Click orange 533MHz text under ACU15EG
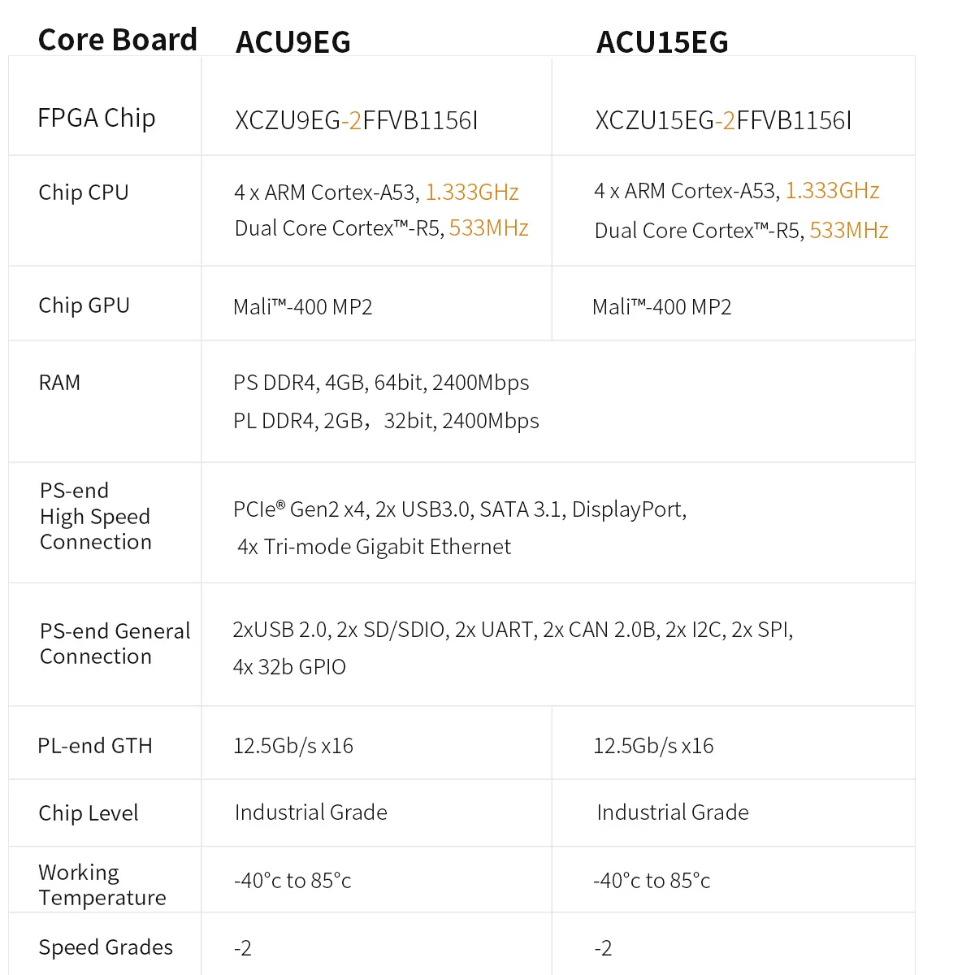 click(x=849, y=231)
